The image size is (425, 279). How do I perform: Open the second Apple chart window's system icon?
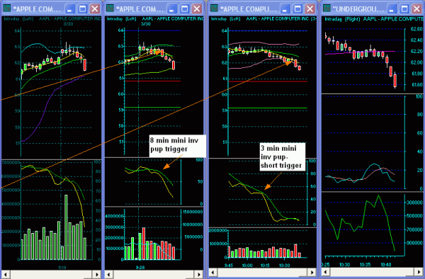110,8
